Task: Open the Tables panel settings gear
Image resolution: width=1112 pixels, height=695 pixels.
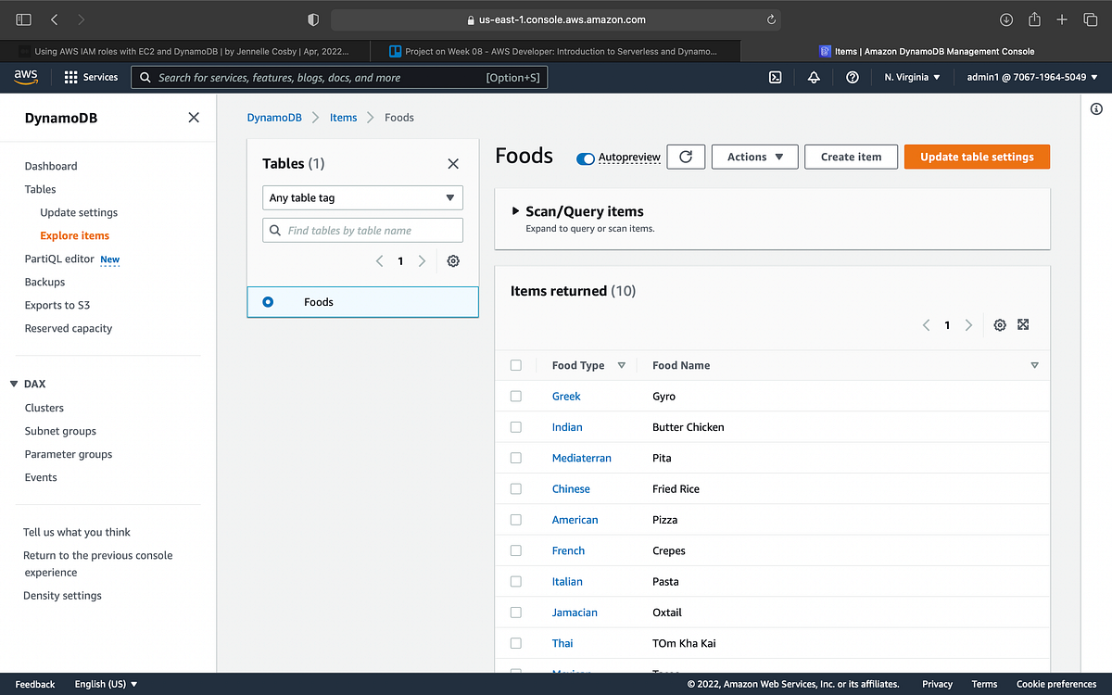Action: 453,260
